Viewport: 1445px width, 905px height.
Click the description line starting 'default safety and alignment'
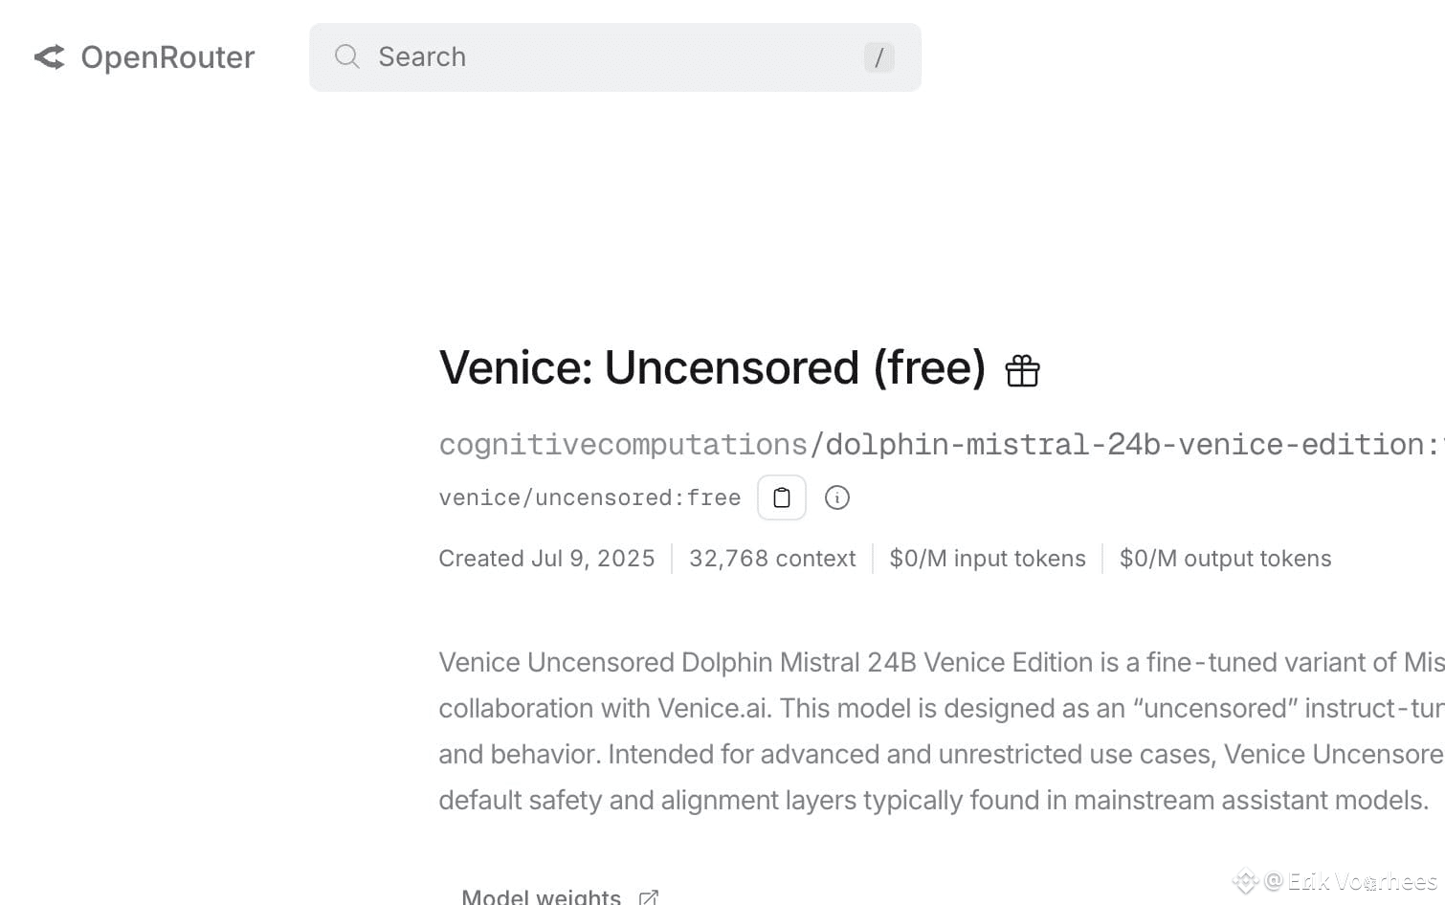pyautogui.click(x=933, y=800)
